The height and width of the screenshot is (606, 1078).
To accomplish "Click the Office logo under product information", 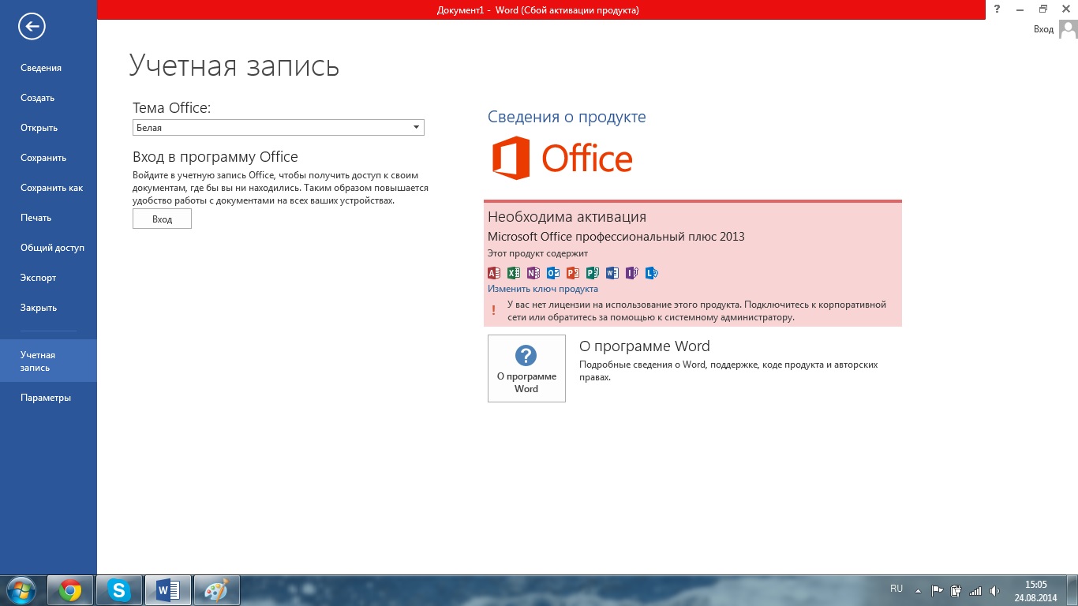I will (x=563, y=158).
